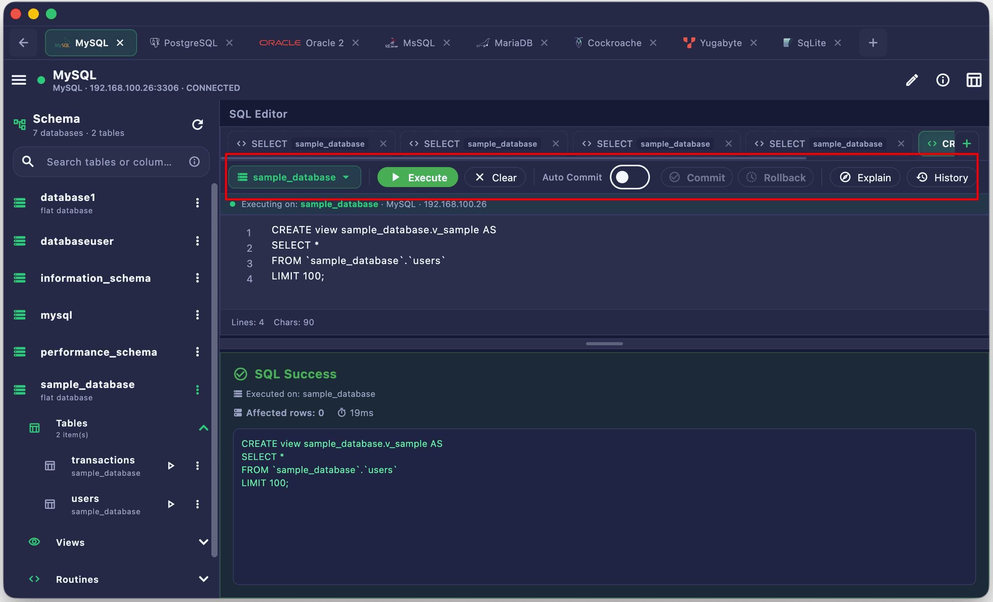Click the edit connection pencil icon
993x602 pixels.
912,80
